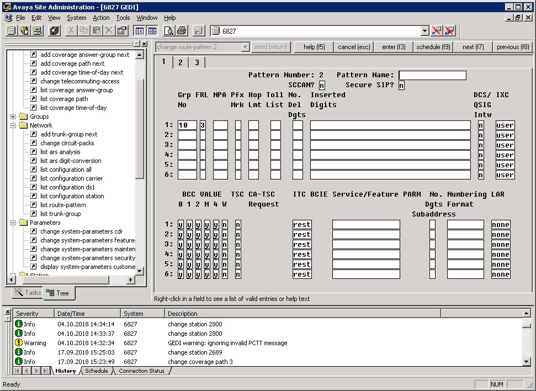Switch to page tab 3
This screenshot has height=391, width=536.
[197, 62]
